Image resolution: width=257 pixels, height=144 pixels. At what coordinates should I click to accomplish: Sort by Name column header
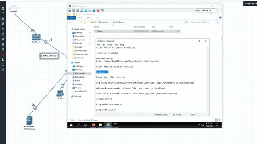pyautogui.click(x=97, y=27)
